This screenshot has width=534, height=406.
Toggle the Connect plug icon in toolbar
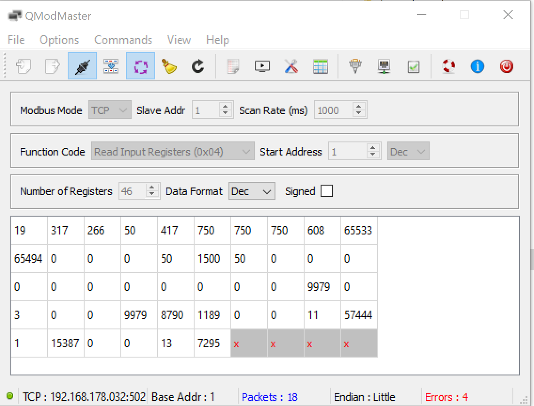pyautogui.click(x=82, y=66)
